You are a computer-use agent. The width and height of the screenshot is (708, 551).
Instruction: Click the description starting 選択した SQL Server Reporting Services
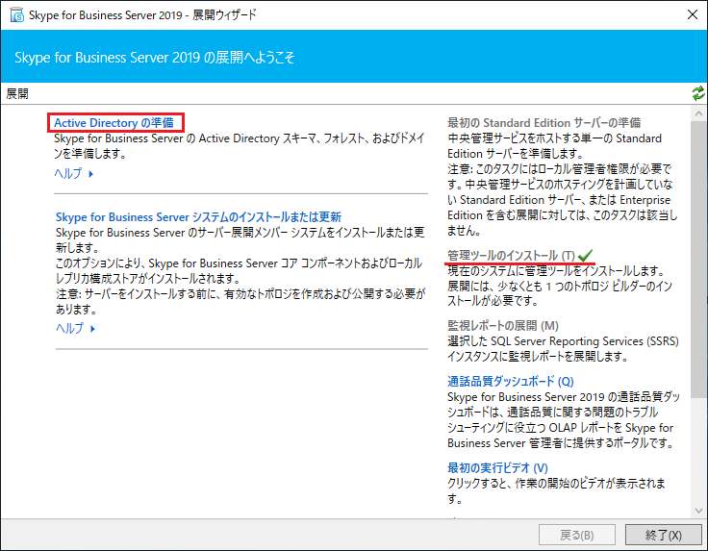[563, 349]
